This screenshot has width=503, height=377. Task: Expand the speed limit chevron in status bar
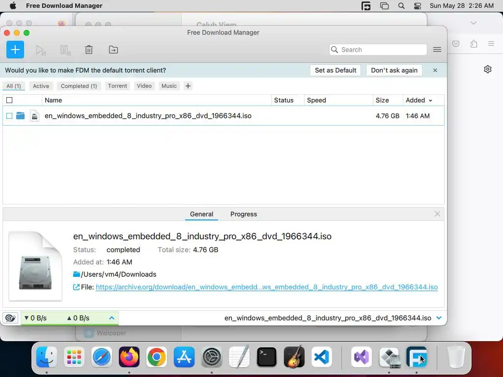click(112, 318)
